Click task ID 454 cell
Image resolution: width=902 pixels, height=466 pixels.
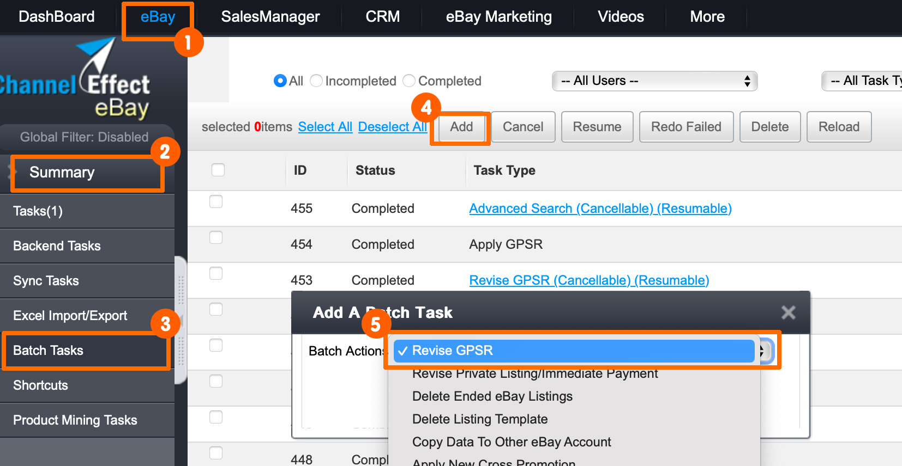click(302, 244)
